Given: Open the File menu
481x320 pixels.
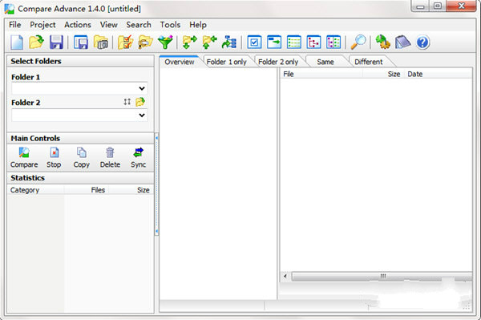Looking at the screenshot, I should click(x=14, y=25).
